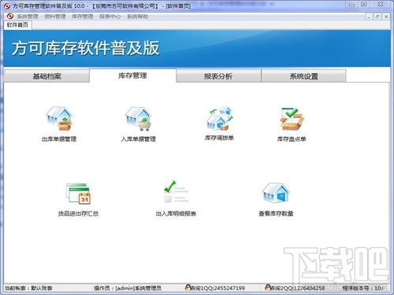This screenshot has height=295, width=394.
Task: Switch to 报表分析 tab
Action: click(x=218, y=76)
